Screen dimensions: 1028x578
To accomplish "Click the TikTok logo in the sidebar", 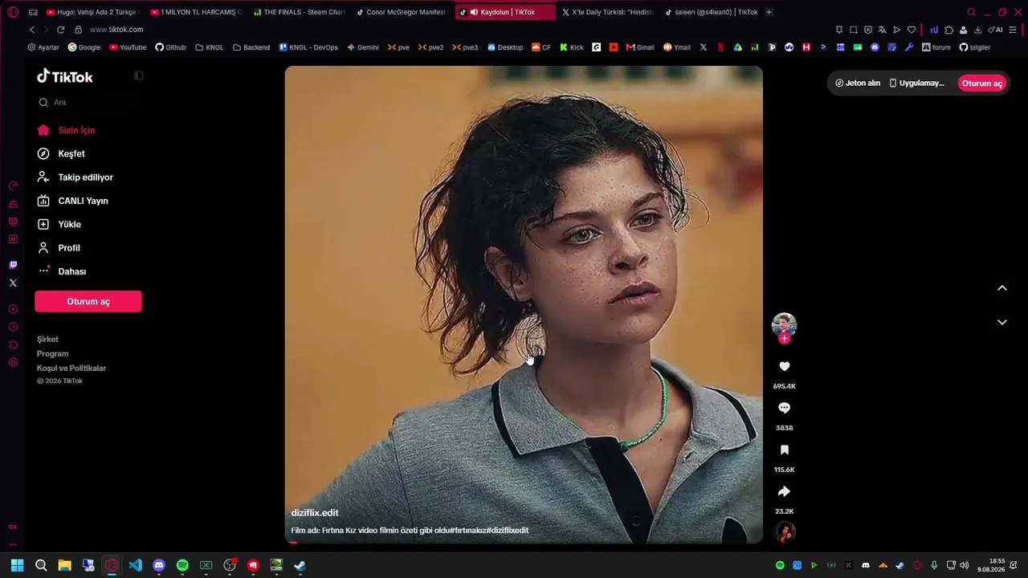I will click(65, 76).
